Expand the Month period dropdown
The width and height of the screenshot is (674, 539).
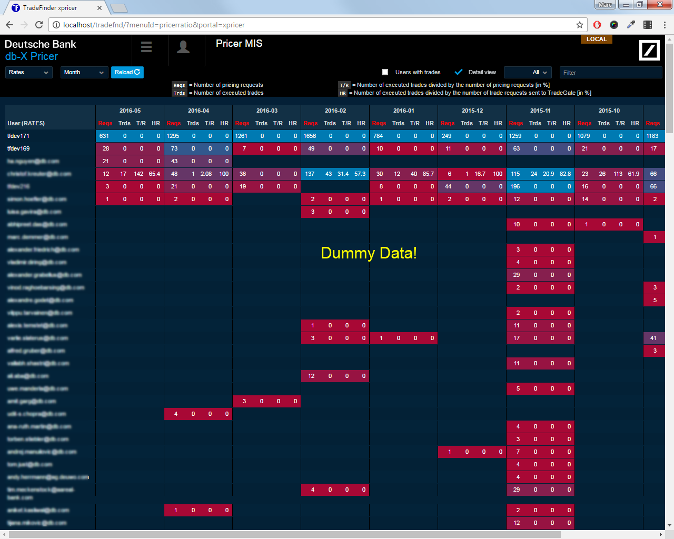tap(84, 72)
